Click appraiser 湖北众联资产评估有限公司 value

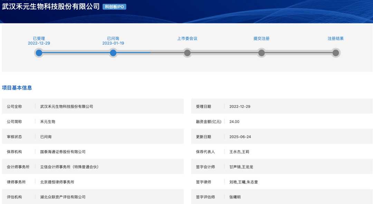coord(63,197)
